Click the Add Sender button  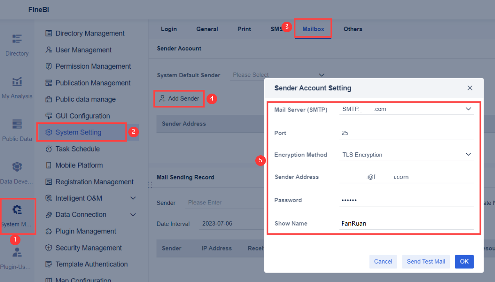tap(179, 98)
